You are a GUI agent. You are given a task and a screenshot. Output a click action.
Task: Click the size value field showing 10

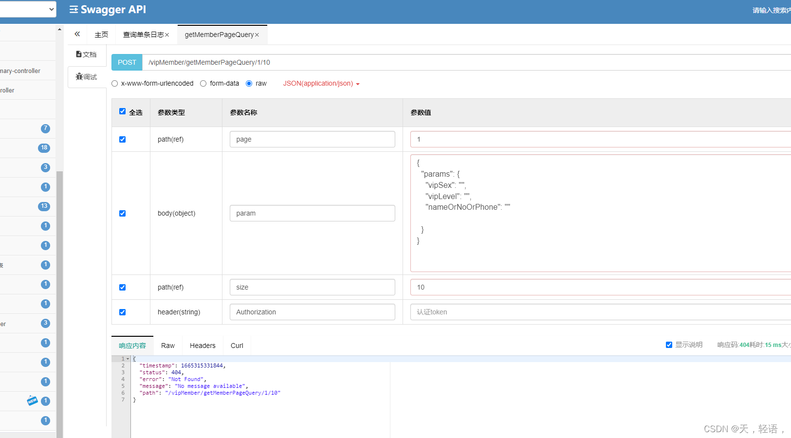601,287
